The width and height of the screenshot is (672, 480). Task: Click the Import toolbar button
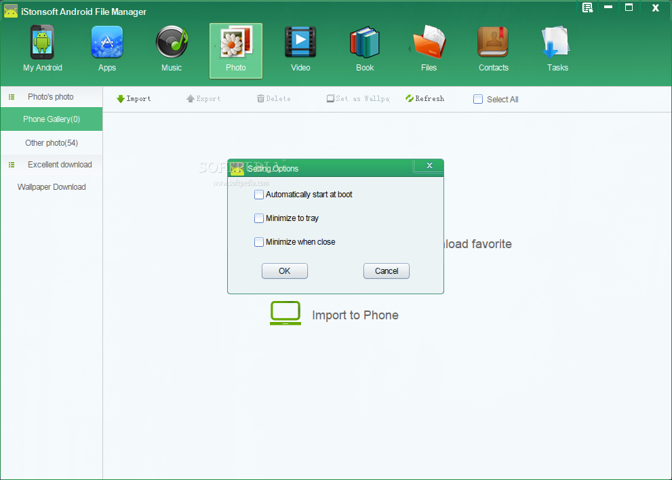[x=134, y=98]
